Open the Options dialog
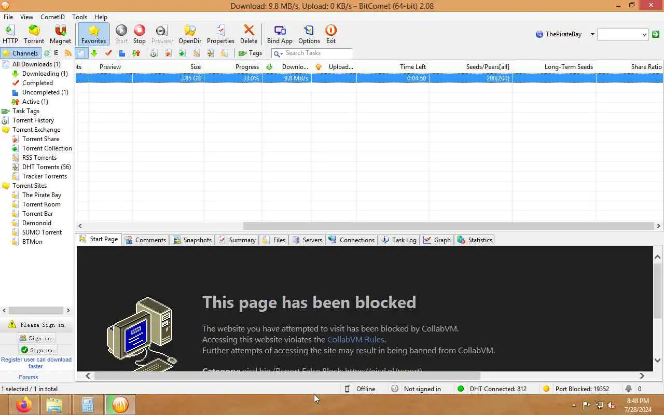The width and height of the screenshot is (664, 415). (x=309, y=34)
